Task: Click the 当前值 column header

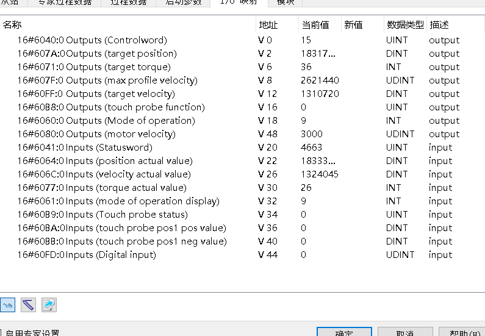Action: (x=320, y=25)
